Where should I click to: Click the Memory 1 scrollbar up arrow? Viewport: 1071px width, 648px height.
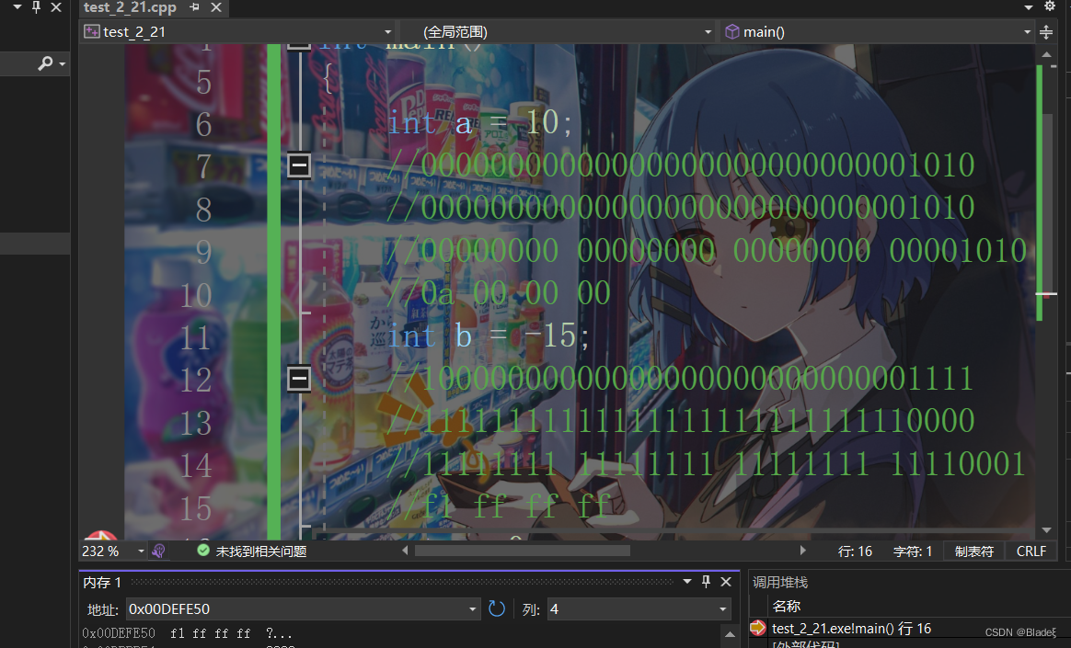click(730, 634)
